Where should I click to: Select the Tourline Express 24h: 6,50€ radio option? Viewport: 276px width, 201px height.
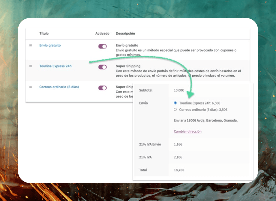coord(175,103)
